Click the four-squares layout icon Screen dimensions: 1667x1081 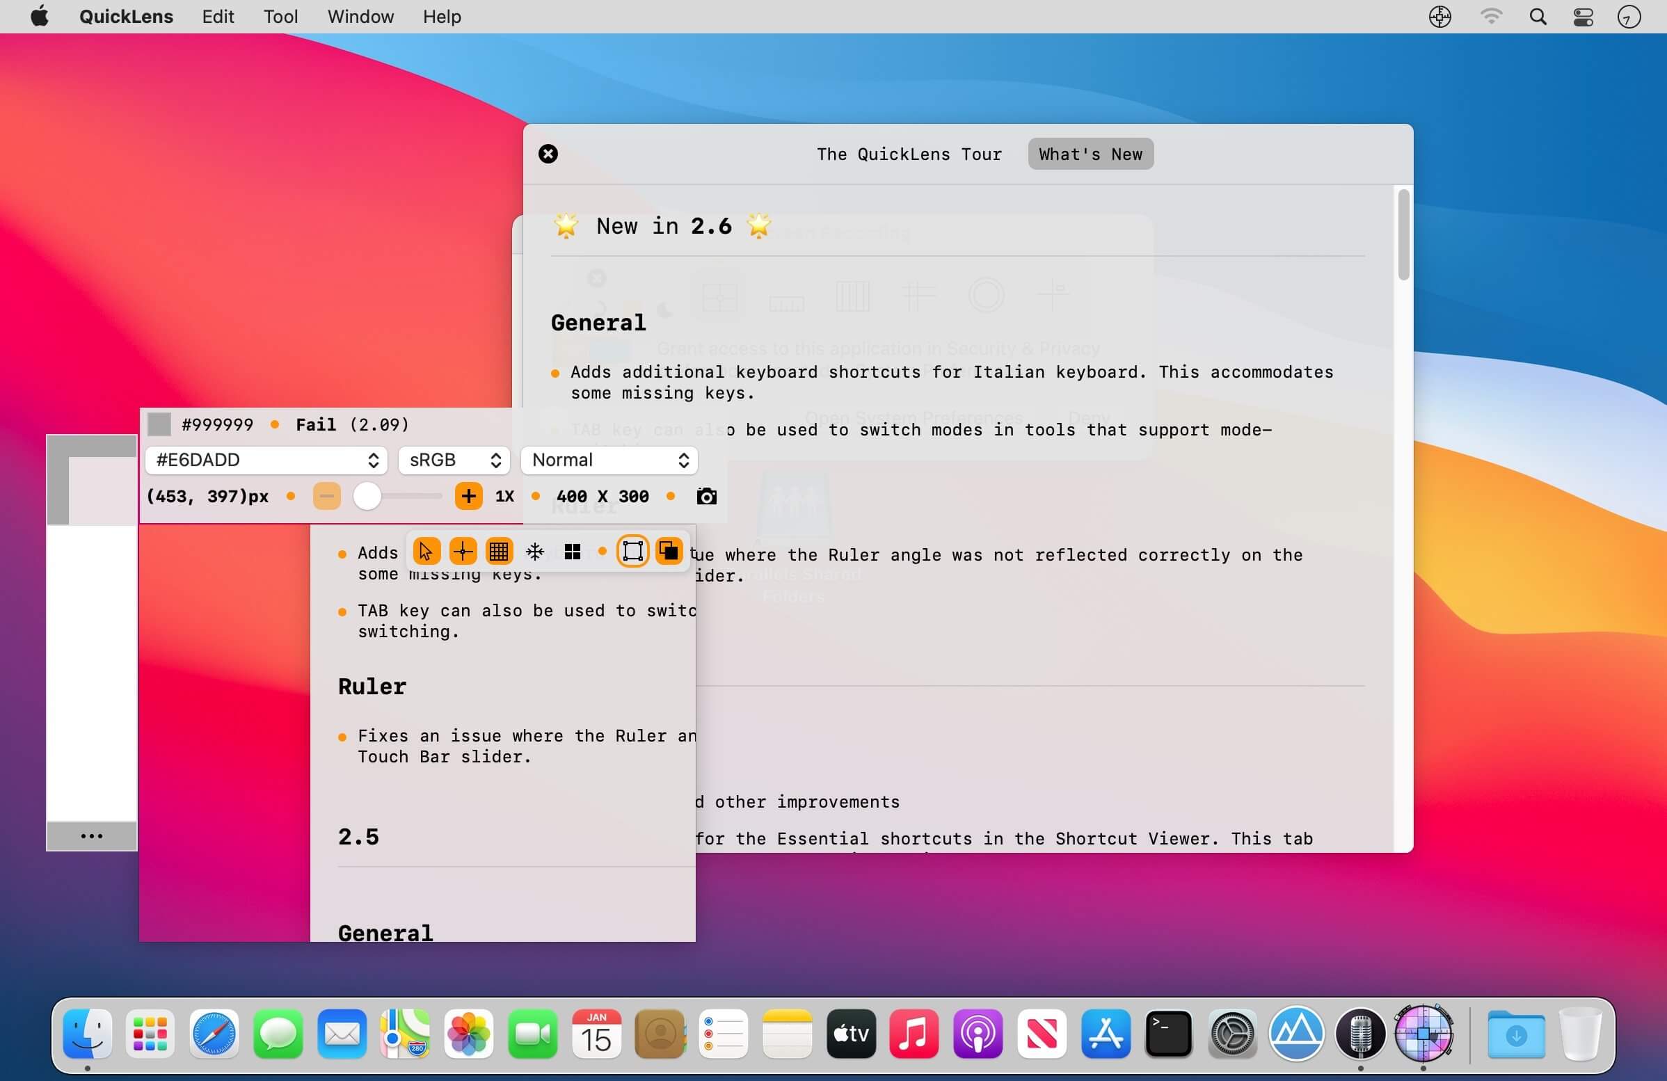[x=572, y=552]
